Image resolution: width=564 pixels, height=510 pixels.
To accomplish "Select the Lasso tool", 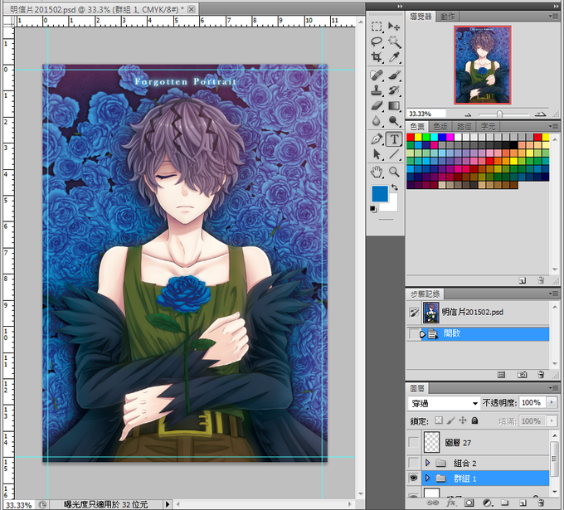I will [377, 41].
